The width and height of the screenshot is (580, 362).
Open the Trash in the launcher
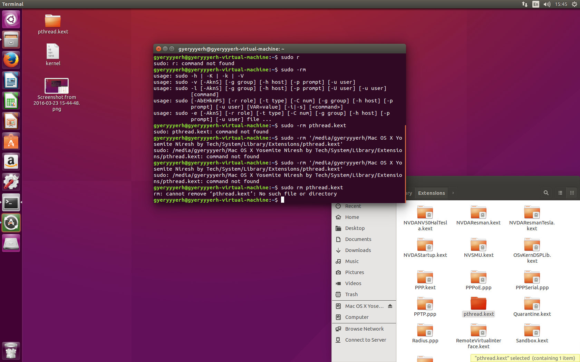tap(11, 351)
